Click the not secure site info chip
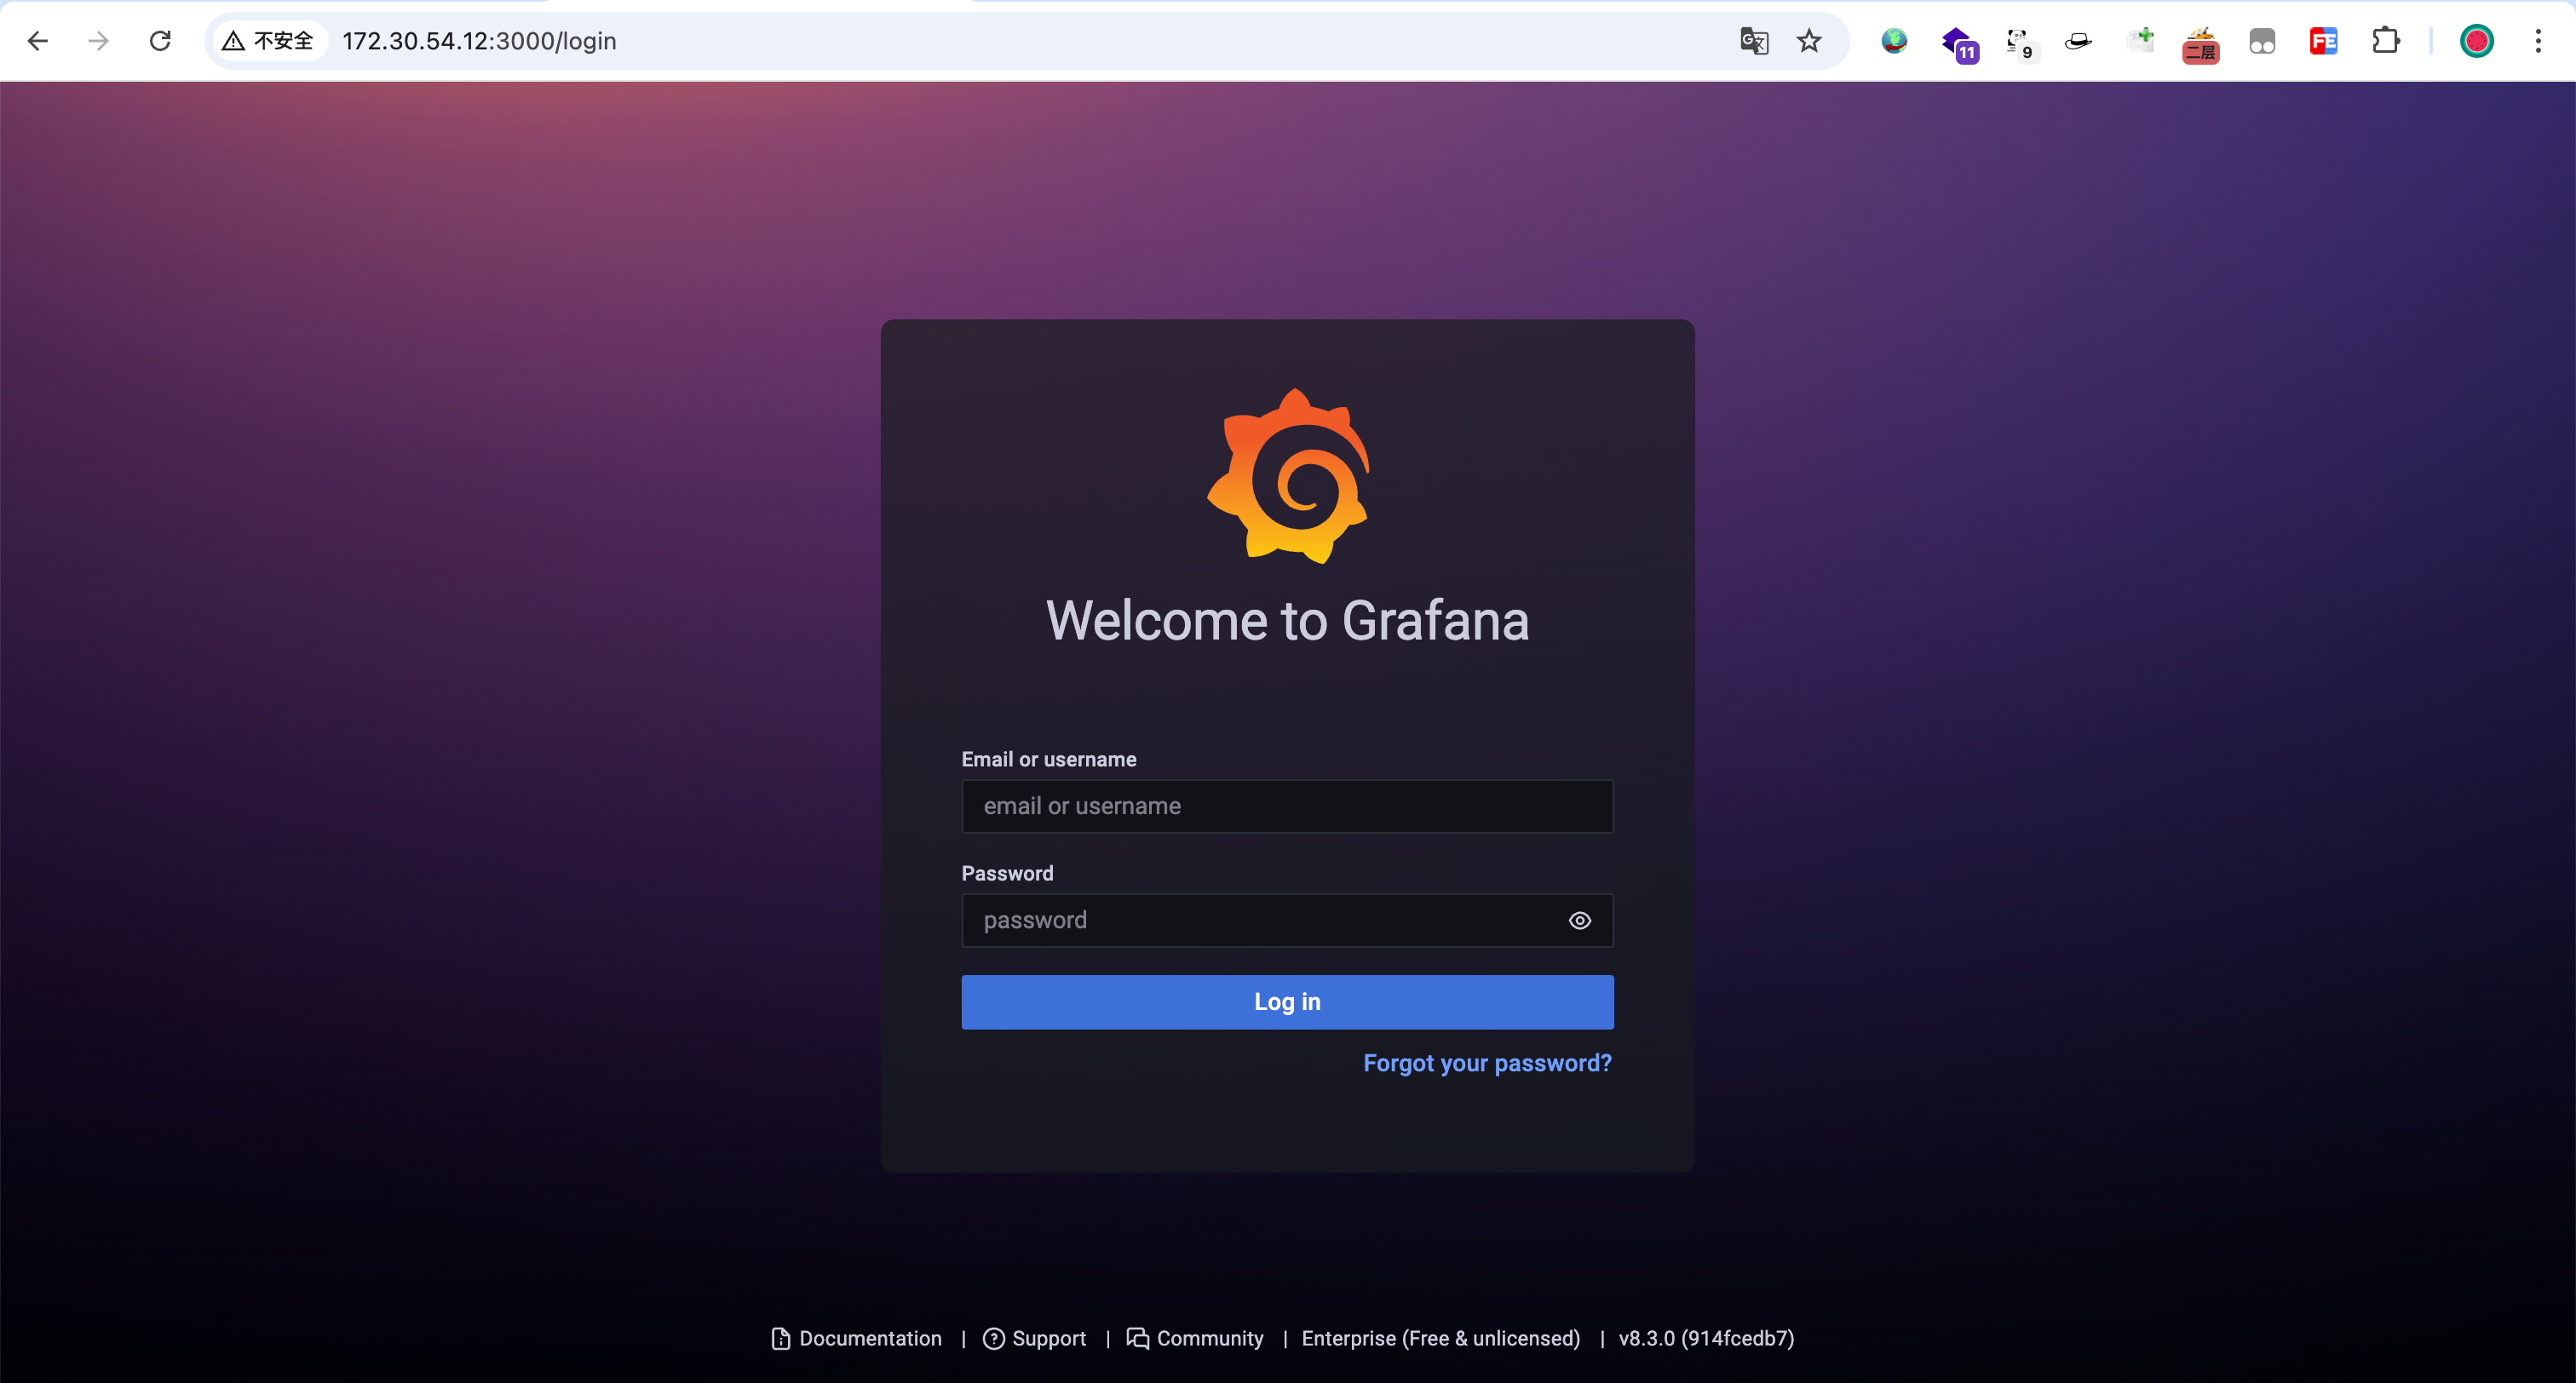 click(268, 41)
